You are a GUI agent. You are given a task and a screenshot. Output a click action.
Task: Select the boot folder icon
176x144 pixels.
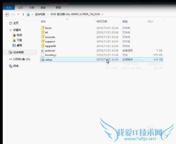click(x=43, y=28)
